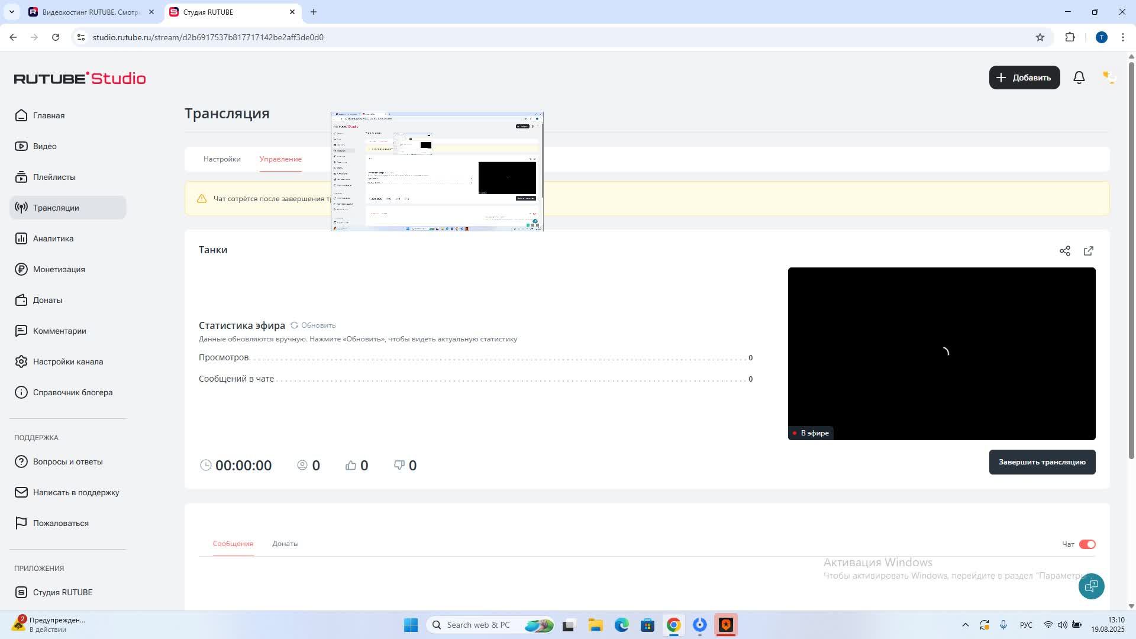Open the stream in a new window icon
1136x639 pixels.
tap(1088, 251)
